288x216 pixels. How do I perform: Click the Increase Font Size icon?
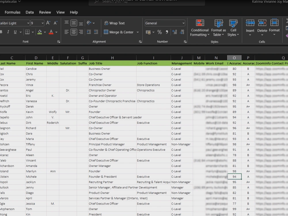click(x=48, y=23)
